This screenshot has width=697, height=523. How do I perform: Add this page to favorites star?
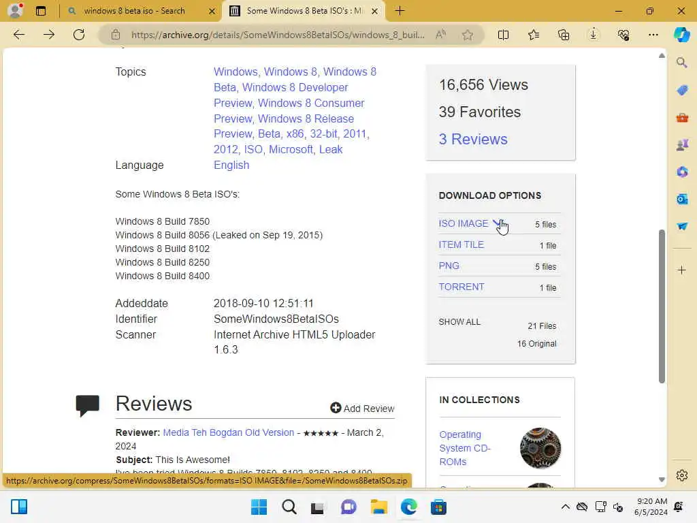click(467, 35)
